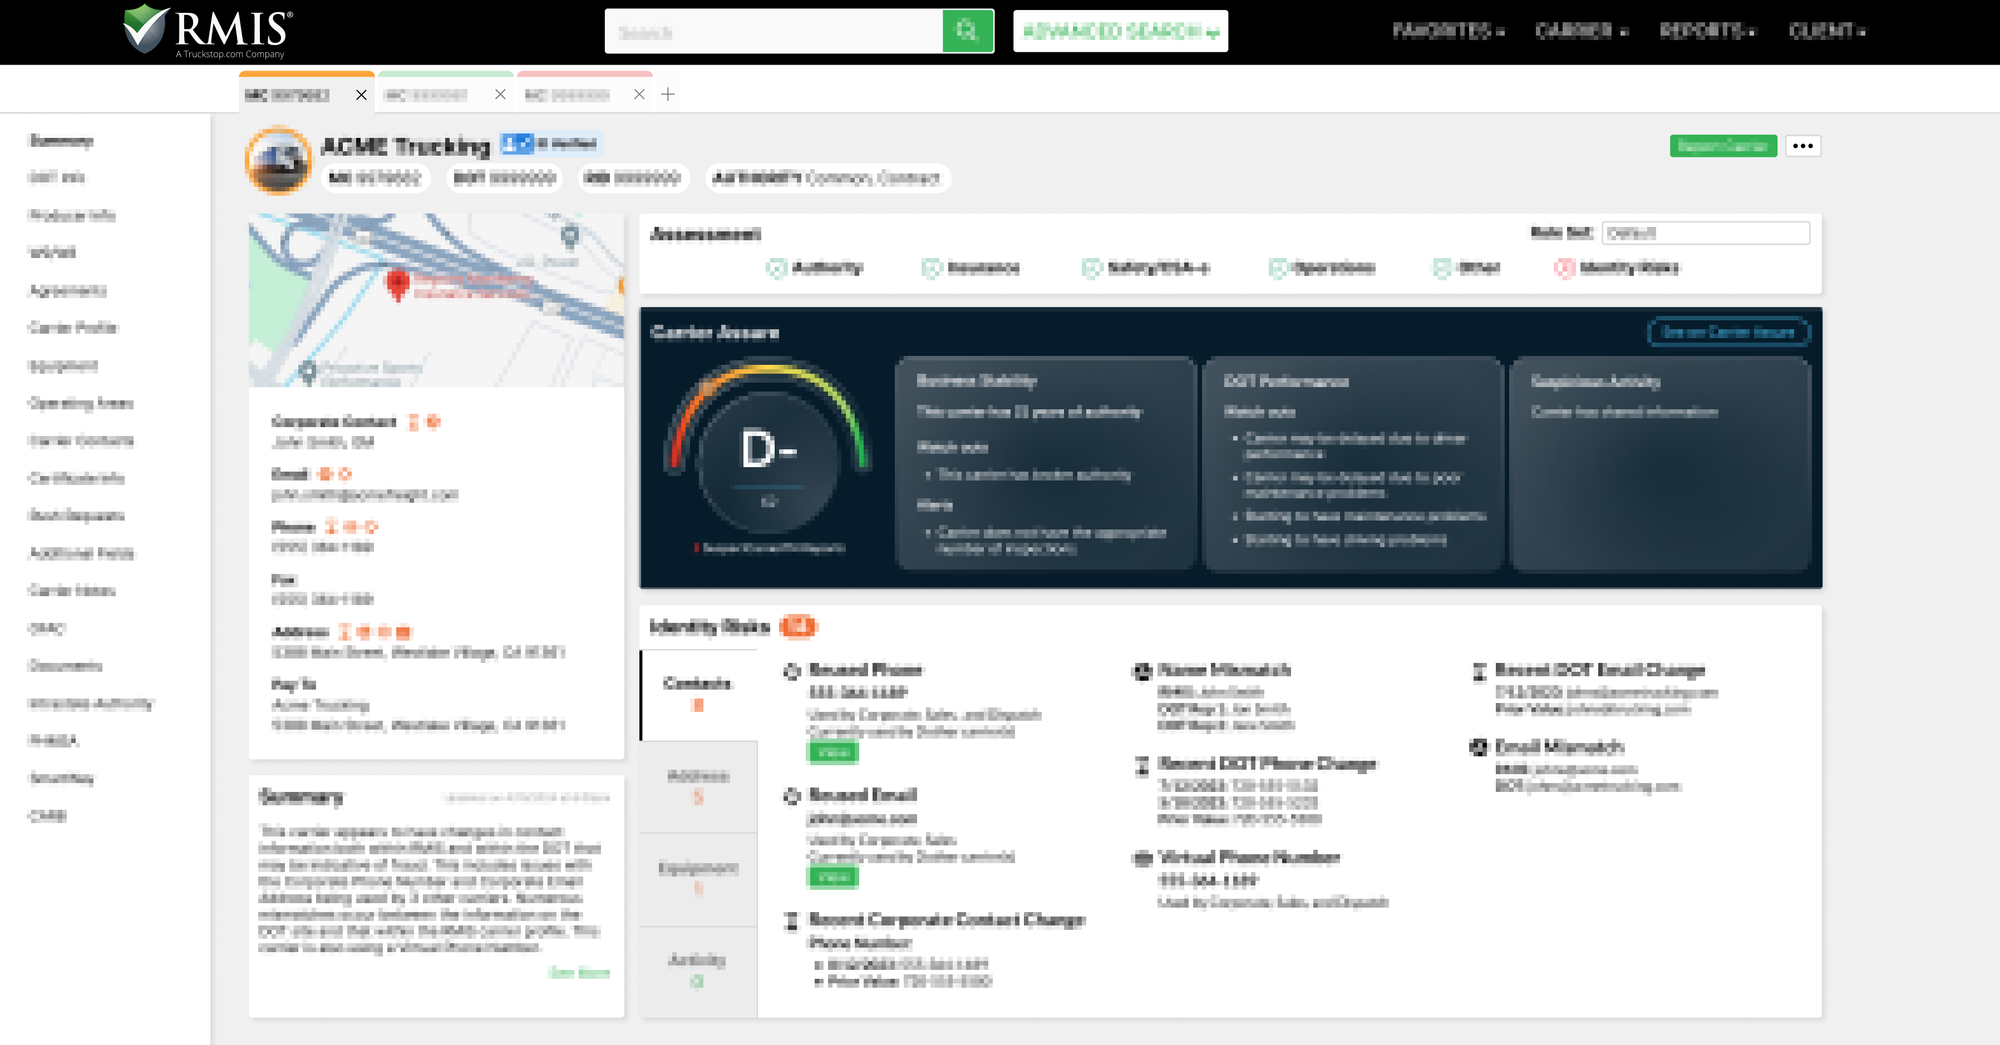
Task: Open the three-dots more options menu
Action: pyautogui.click(x=1803, y=146)
